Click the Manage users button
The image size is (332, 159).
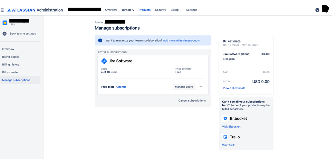click(x=184, y=87)
